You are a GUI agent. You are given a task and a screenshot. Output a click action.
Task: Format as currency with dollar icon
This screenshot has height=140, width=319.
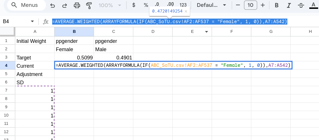(x=134, y=5)
